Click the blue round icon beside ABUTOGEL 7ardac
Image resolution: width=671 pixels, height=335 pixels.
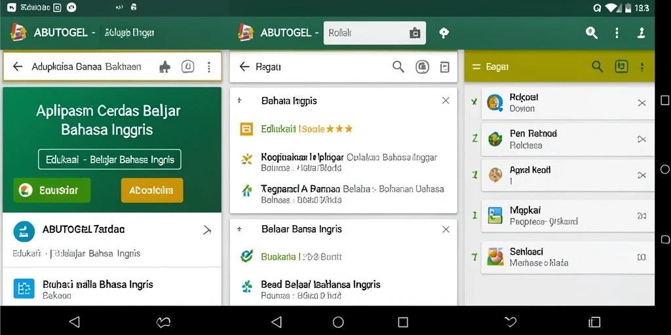24,232
